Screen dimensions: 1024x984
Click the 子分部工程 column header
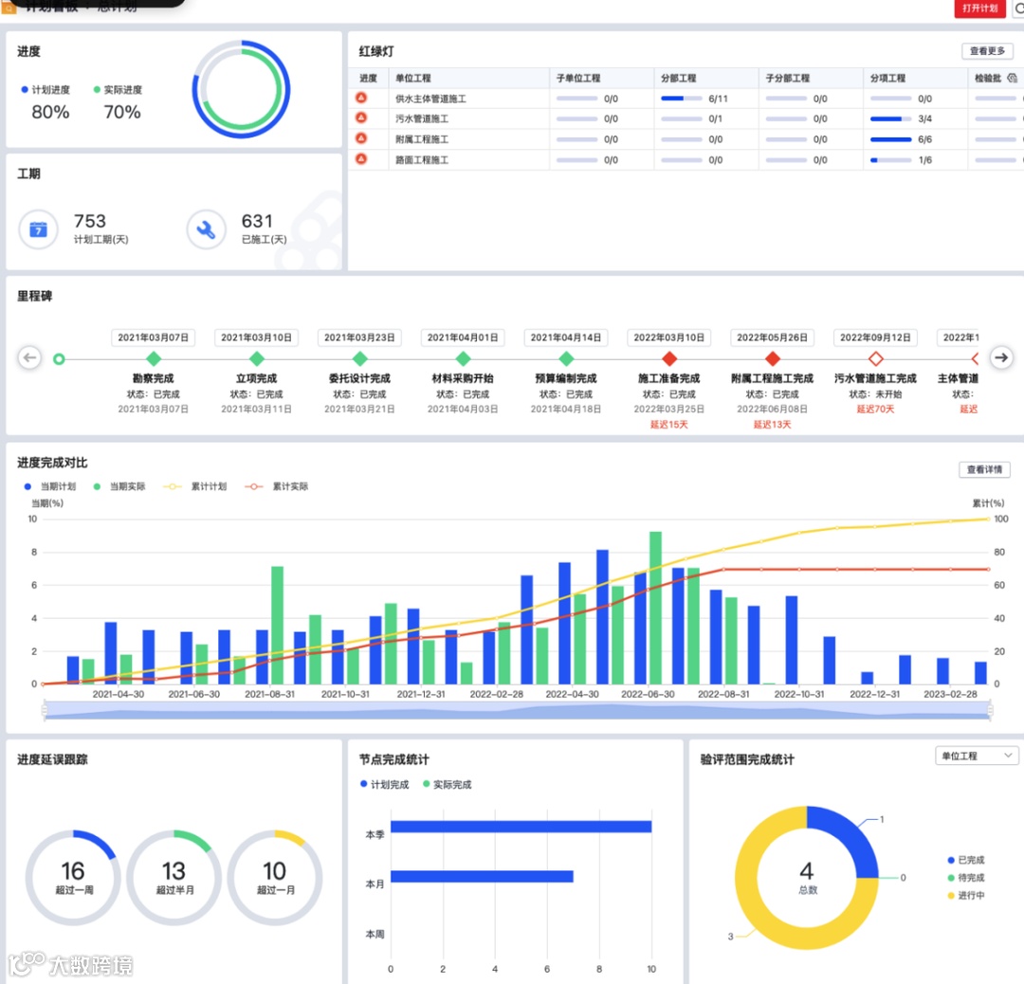pyautogui.click(x=788, y=79)
